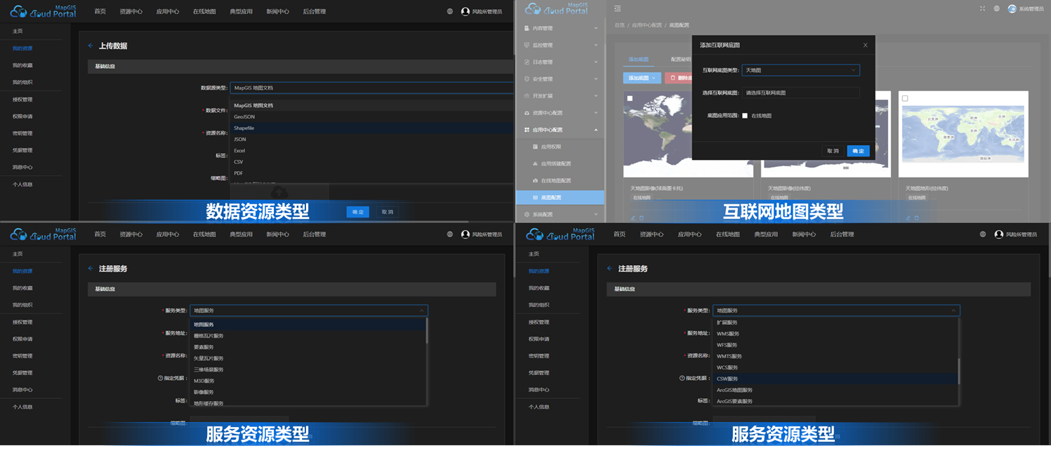
Task: Click the icon beside 应用权限
Action: point(536,147)
